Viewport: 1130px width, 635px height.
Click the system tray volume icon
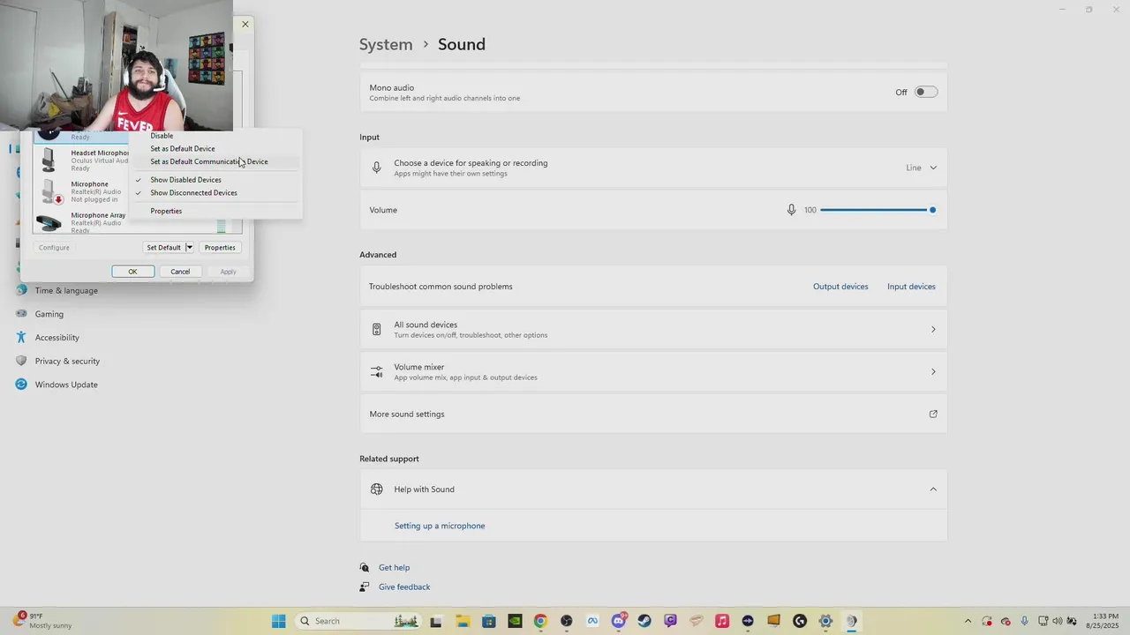coord(1058,621)
